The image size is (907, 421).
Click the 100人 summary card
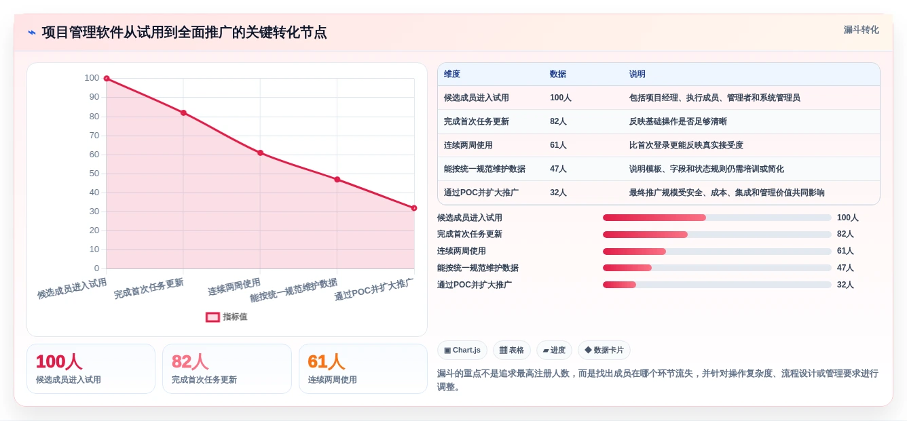click(91, 369)
